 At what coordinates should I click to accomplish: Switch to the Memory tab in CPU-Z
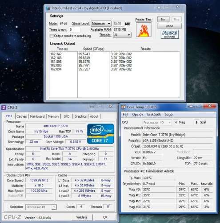53,116
